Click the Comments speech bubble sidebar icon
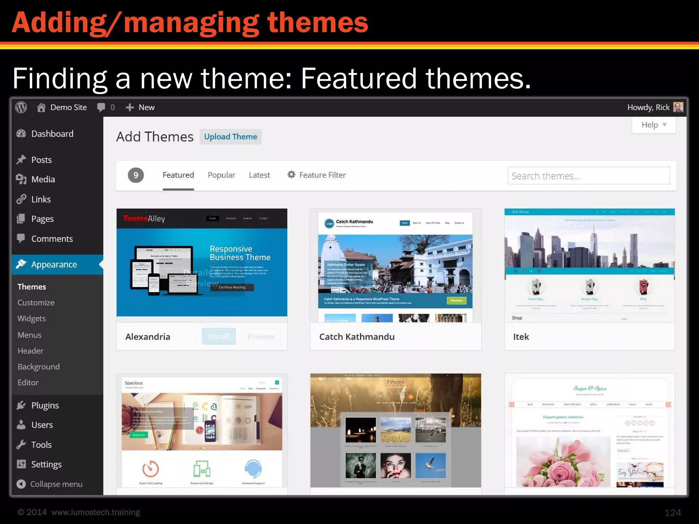The image size is (699, 524). click(x=21, y=238)
